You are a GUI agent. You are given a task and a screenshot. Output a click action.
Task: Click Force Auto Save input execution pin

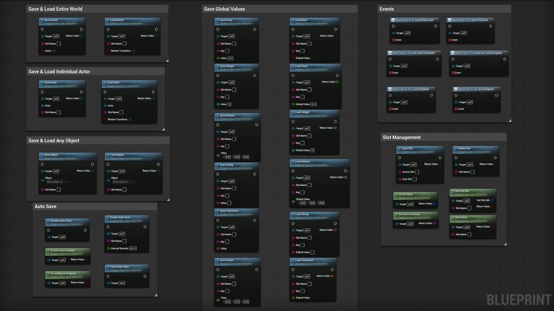click(108, 276)
